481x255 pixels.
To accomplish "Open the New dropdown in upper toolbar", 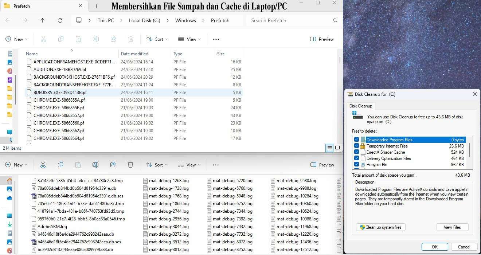I will [15, 39].
